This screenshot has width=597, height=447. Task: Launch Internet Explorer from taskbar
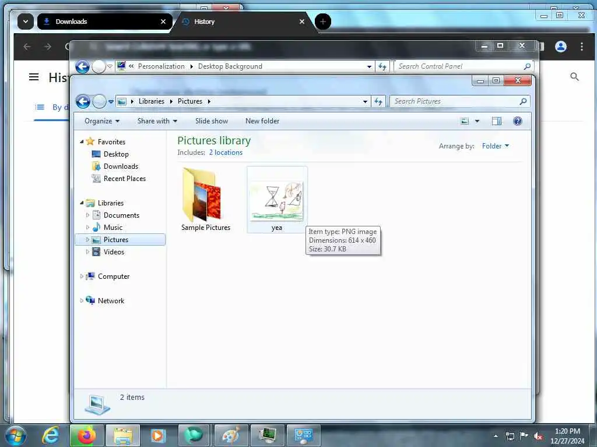tap(51, 435)
